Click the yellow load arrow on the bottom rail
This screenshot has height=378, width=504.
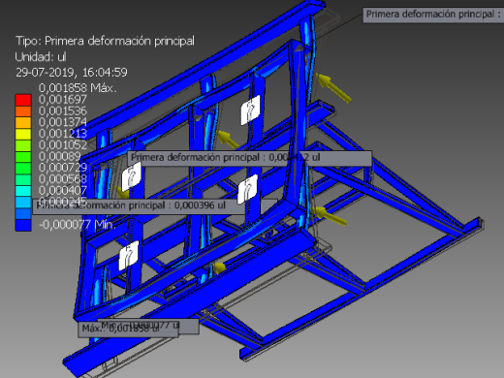pyautogui.click(x=219, y=268)
